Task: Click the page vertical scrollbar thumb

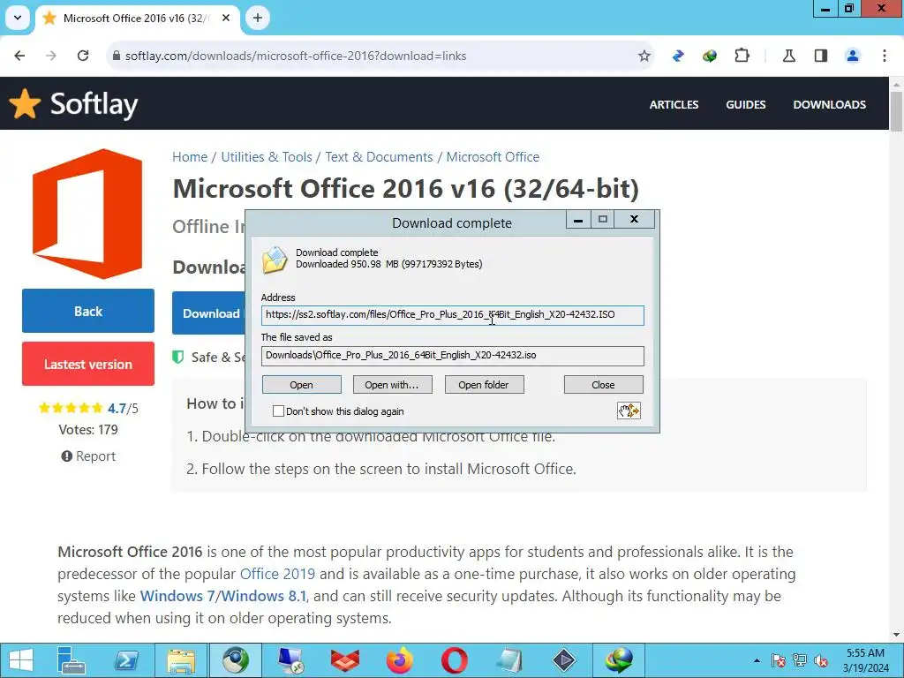Action: pos(897,111)
